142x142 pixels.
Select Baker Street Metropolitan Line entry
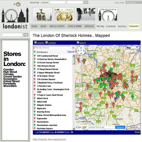coord(52,115)
